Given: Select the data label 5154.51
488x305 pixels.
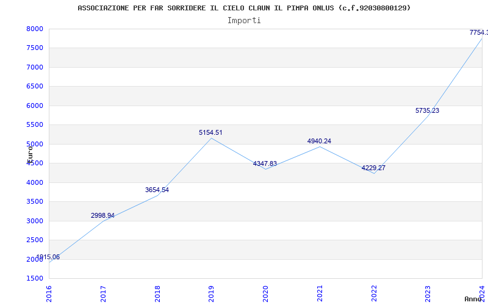Looking at the screenshot, I should [210, 132].
